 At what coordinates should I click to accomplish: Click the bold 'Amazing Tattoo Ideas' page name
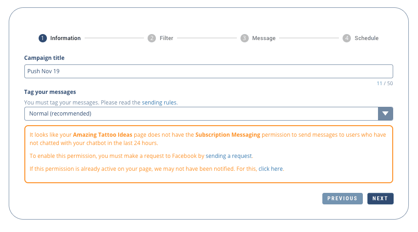pyautogui.click(x=103, y=135)
